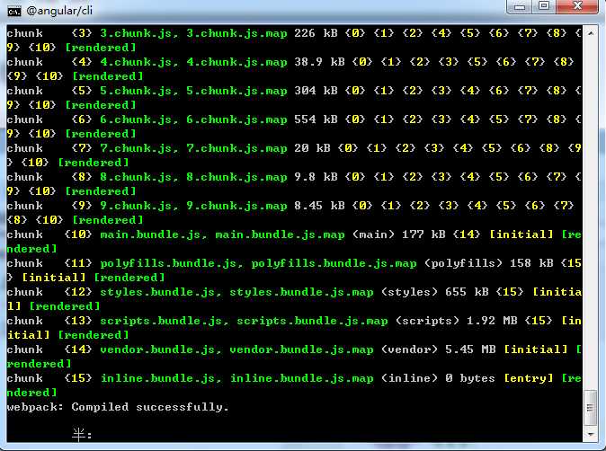Image resolution: width=606 pixels, height=451 pixels.
Task: Click the size value 20 kB
Action: tap(312, 148)
